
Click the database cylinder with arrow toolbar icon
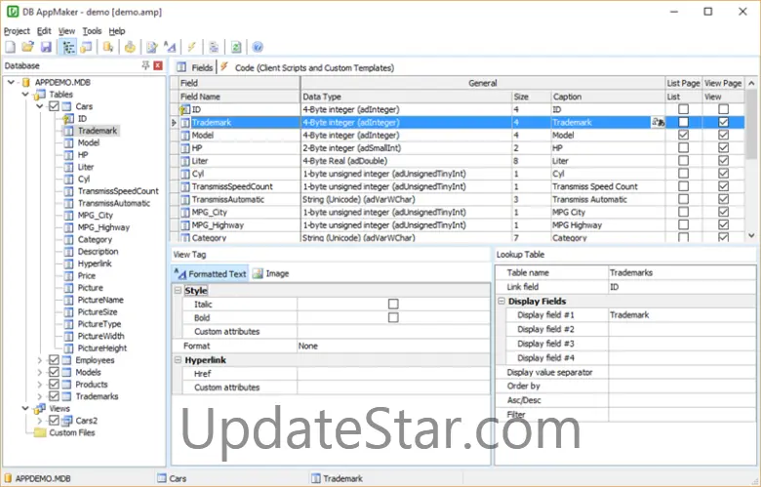tap(108, 47)
